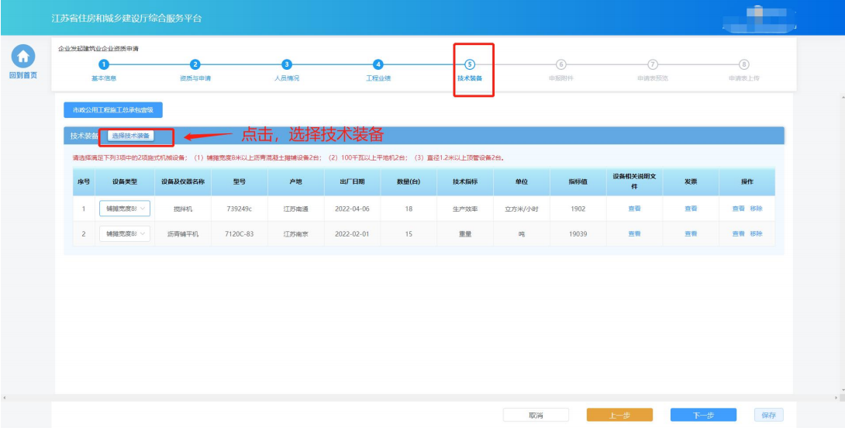
Task: Open step 8 申请表上传
Action: [744, 64]
